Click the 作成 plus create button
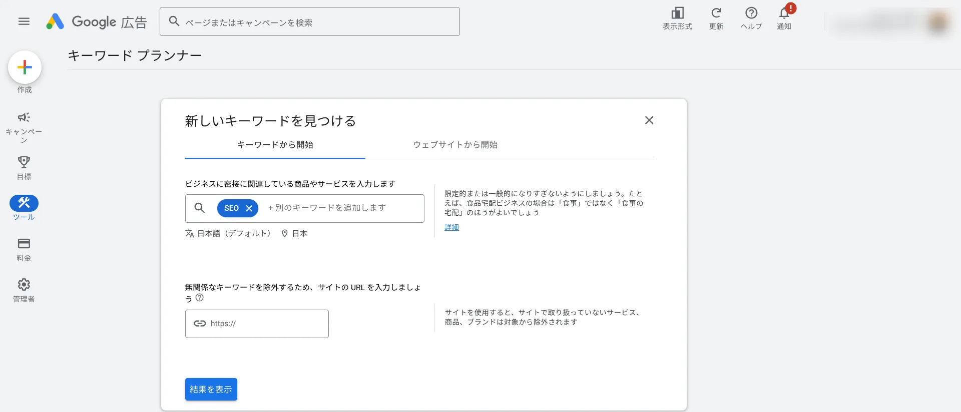Image resolution: width=961 pixels, height=412 pixels. tap(25, 67)
